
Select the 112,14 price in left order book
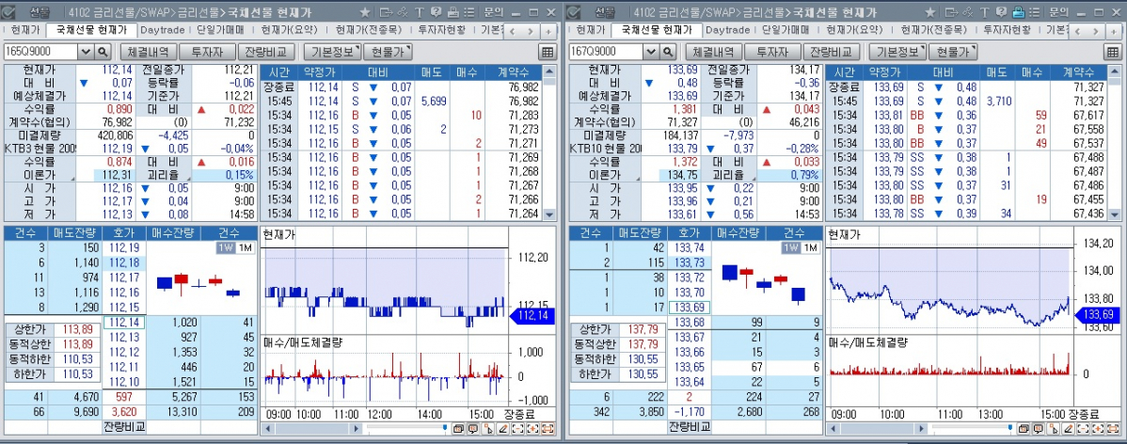coord(123,323)
